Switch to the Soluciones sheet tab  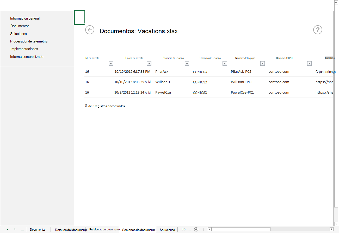coord(167,230)
